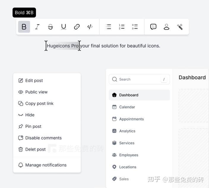Image resolution: width=209 pixels, height=188 pixels.
Task: Open the Services page
Action: click(140, 143)
